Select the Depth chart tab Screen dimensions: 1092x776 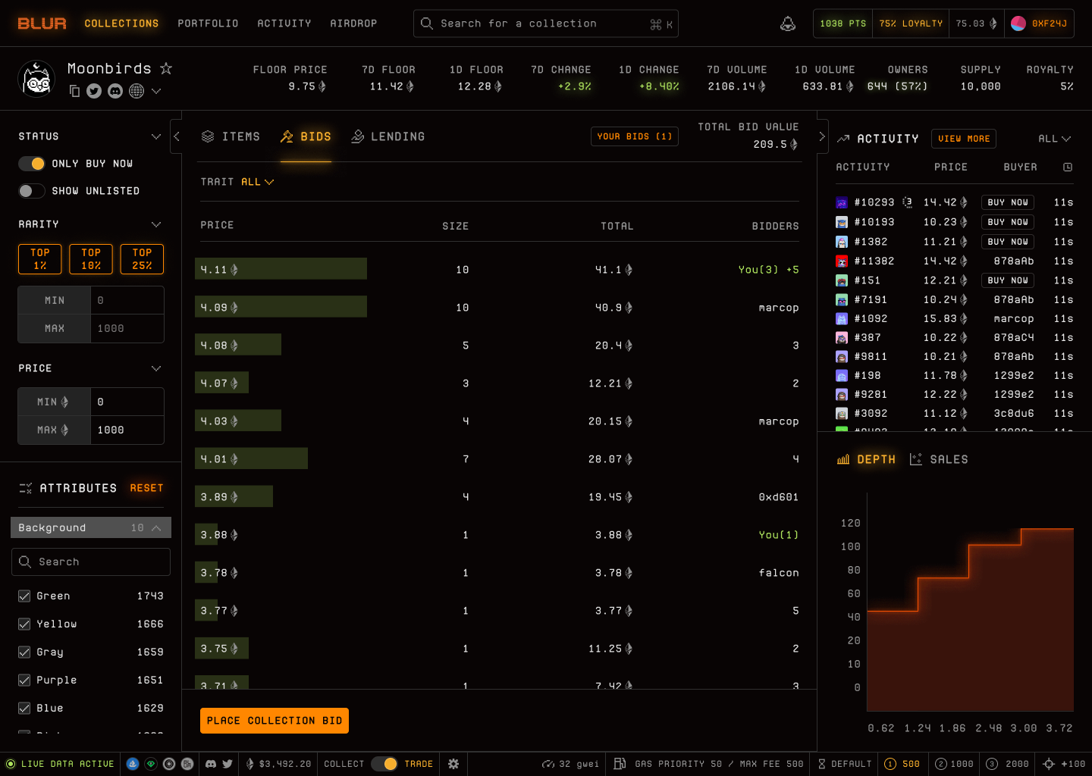(866, 459)
